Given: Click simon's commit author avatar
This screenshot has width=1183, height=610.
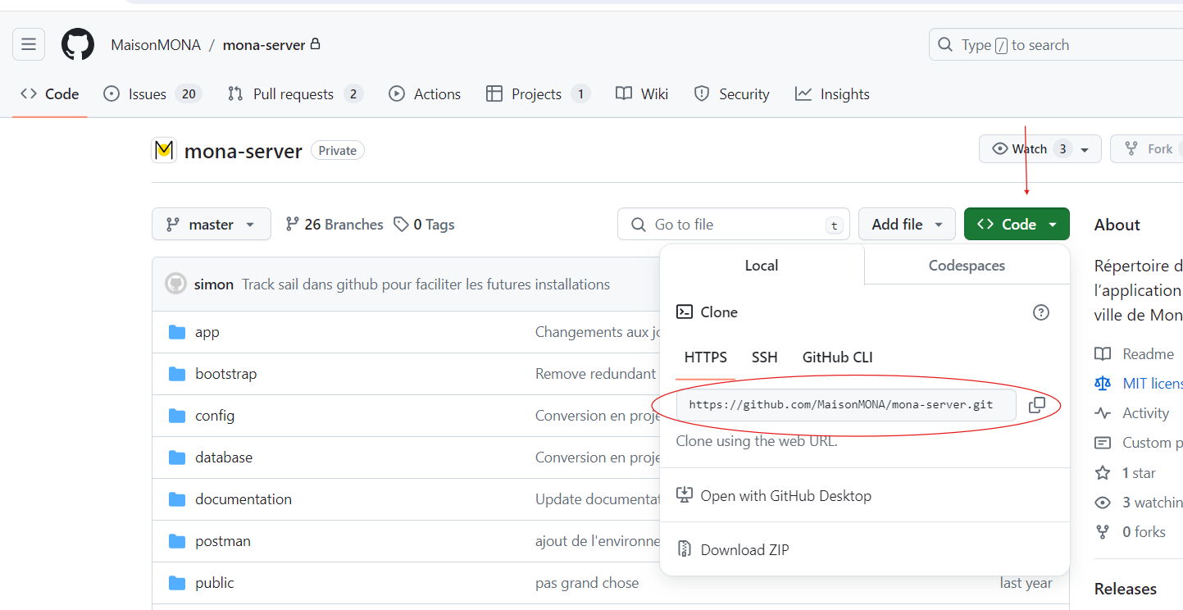Looking at the screenshot, I should (175, 285).
